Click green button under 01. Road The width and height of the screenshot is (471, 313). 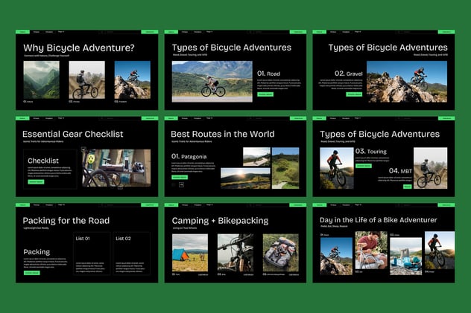[x=265, y=94]
